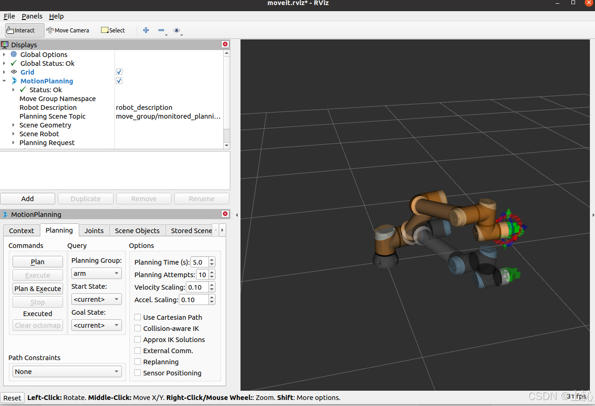
Task: Enable Use Cartesian Path
Action: 138,317
